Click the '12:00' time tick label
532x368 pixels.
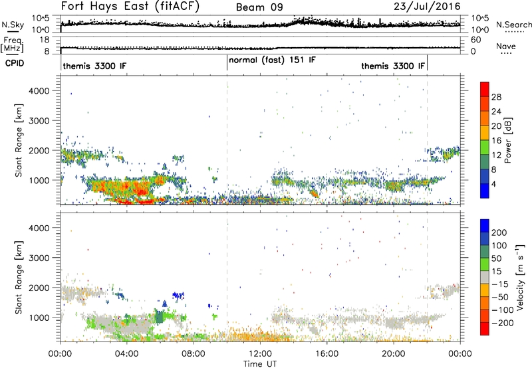[260, 354]
